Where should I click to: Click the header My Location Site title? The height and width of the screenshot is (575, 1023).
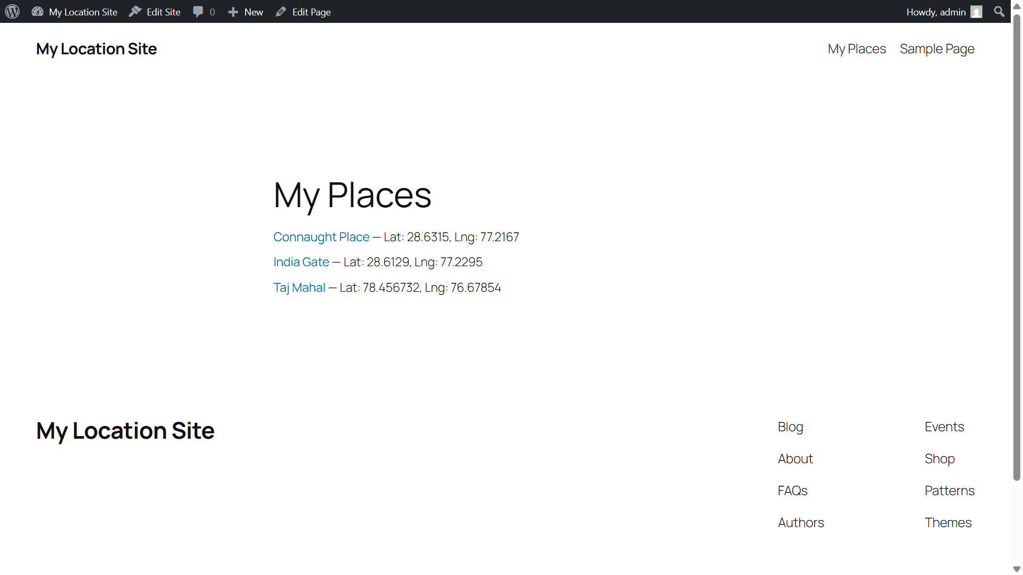96,49
